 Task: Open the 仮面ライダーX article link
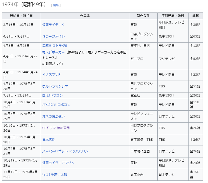point(53,25)
